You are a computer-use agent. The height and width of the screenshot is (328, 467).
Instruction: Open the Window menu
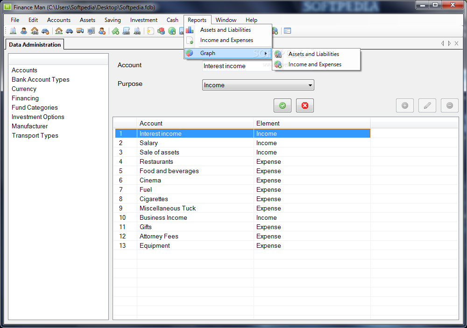[x=226, y=20]
